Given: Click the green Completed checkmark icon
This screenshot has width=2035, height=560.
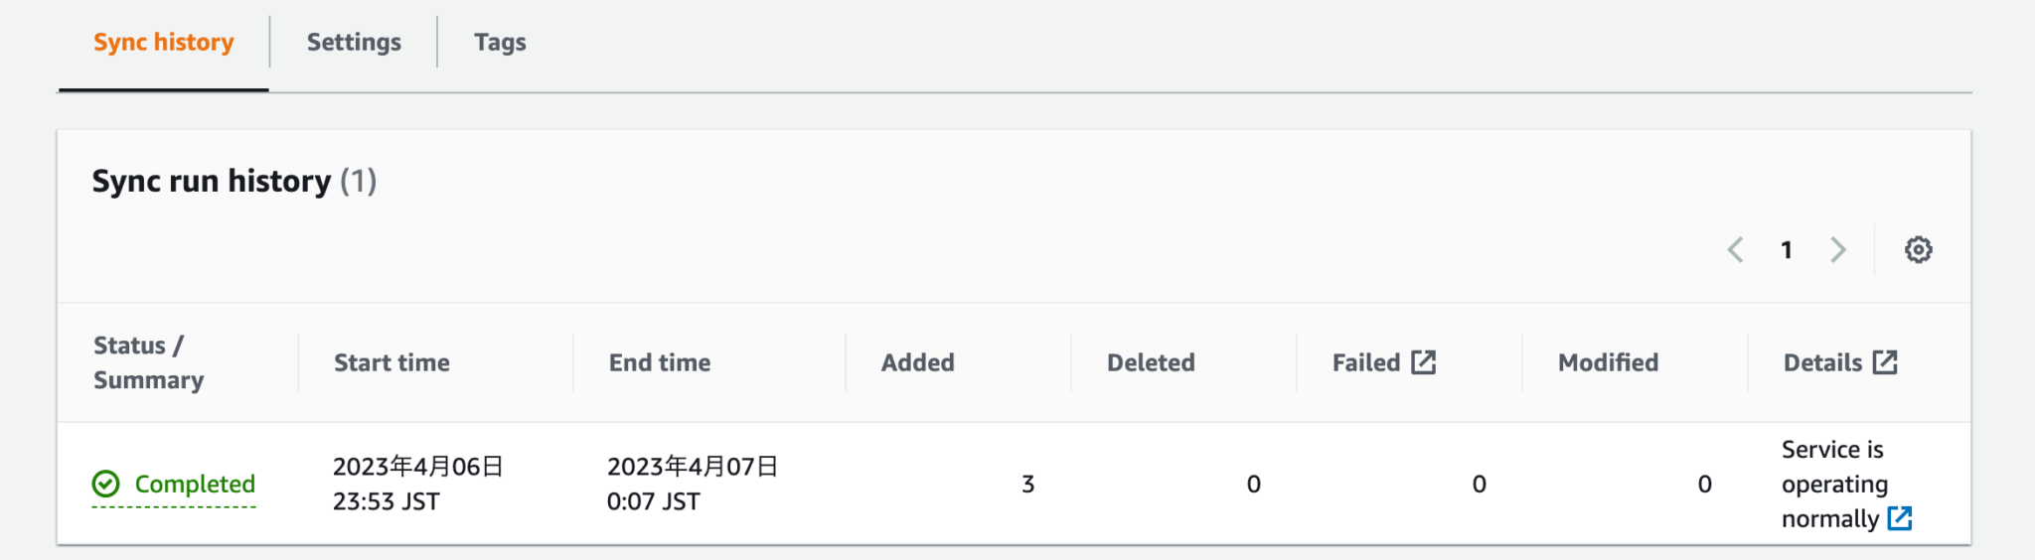Looking at the screenshot, I should [x=106, y=484].
